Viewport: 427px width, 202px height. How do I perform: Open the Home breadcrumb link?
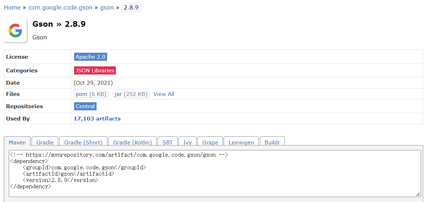12,7
